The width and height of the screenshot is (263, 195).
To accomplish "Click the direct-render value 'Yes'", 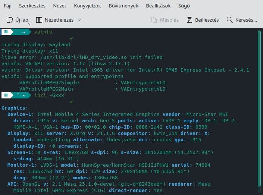I will click(158, 191).
